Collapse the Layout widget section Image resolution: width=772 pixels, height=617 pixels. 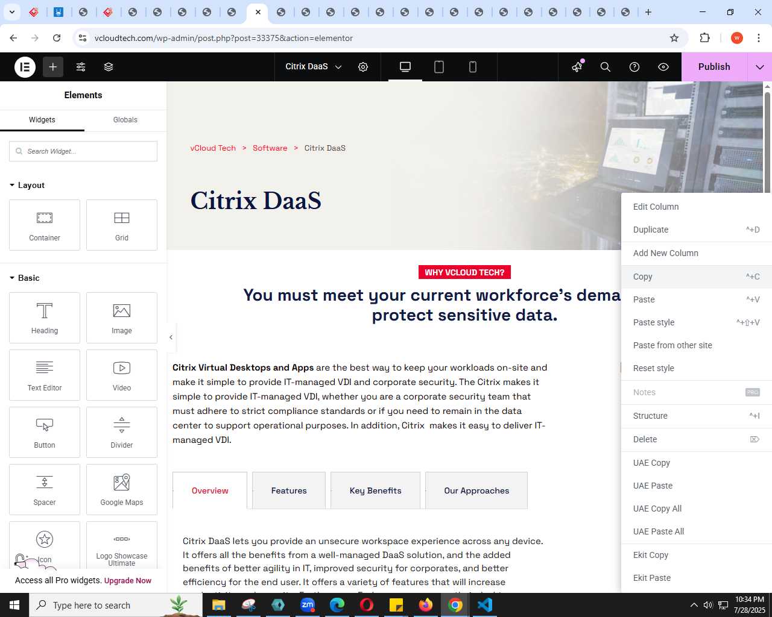[x=27, y=185]
